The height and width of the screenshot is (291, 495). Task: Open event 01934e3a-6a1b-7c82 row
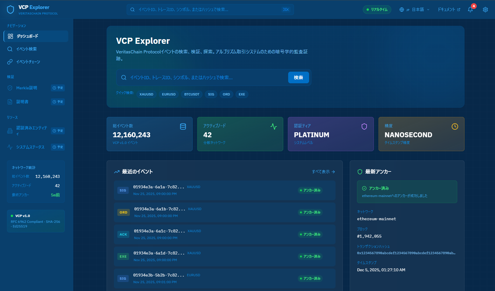[225, 212]
